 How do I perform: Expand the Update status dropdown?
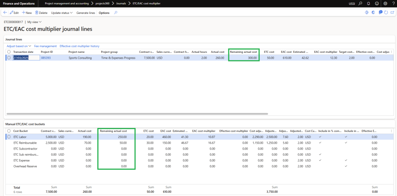(62, 13)
